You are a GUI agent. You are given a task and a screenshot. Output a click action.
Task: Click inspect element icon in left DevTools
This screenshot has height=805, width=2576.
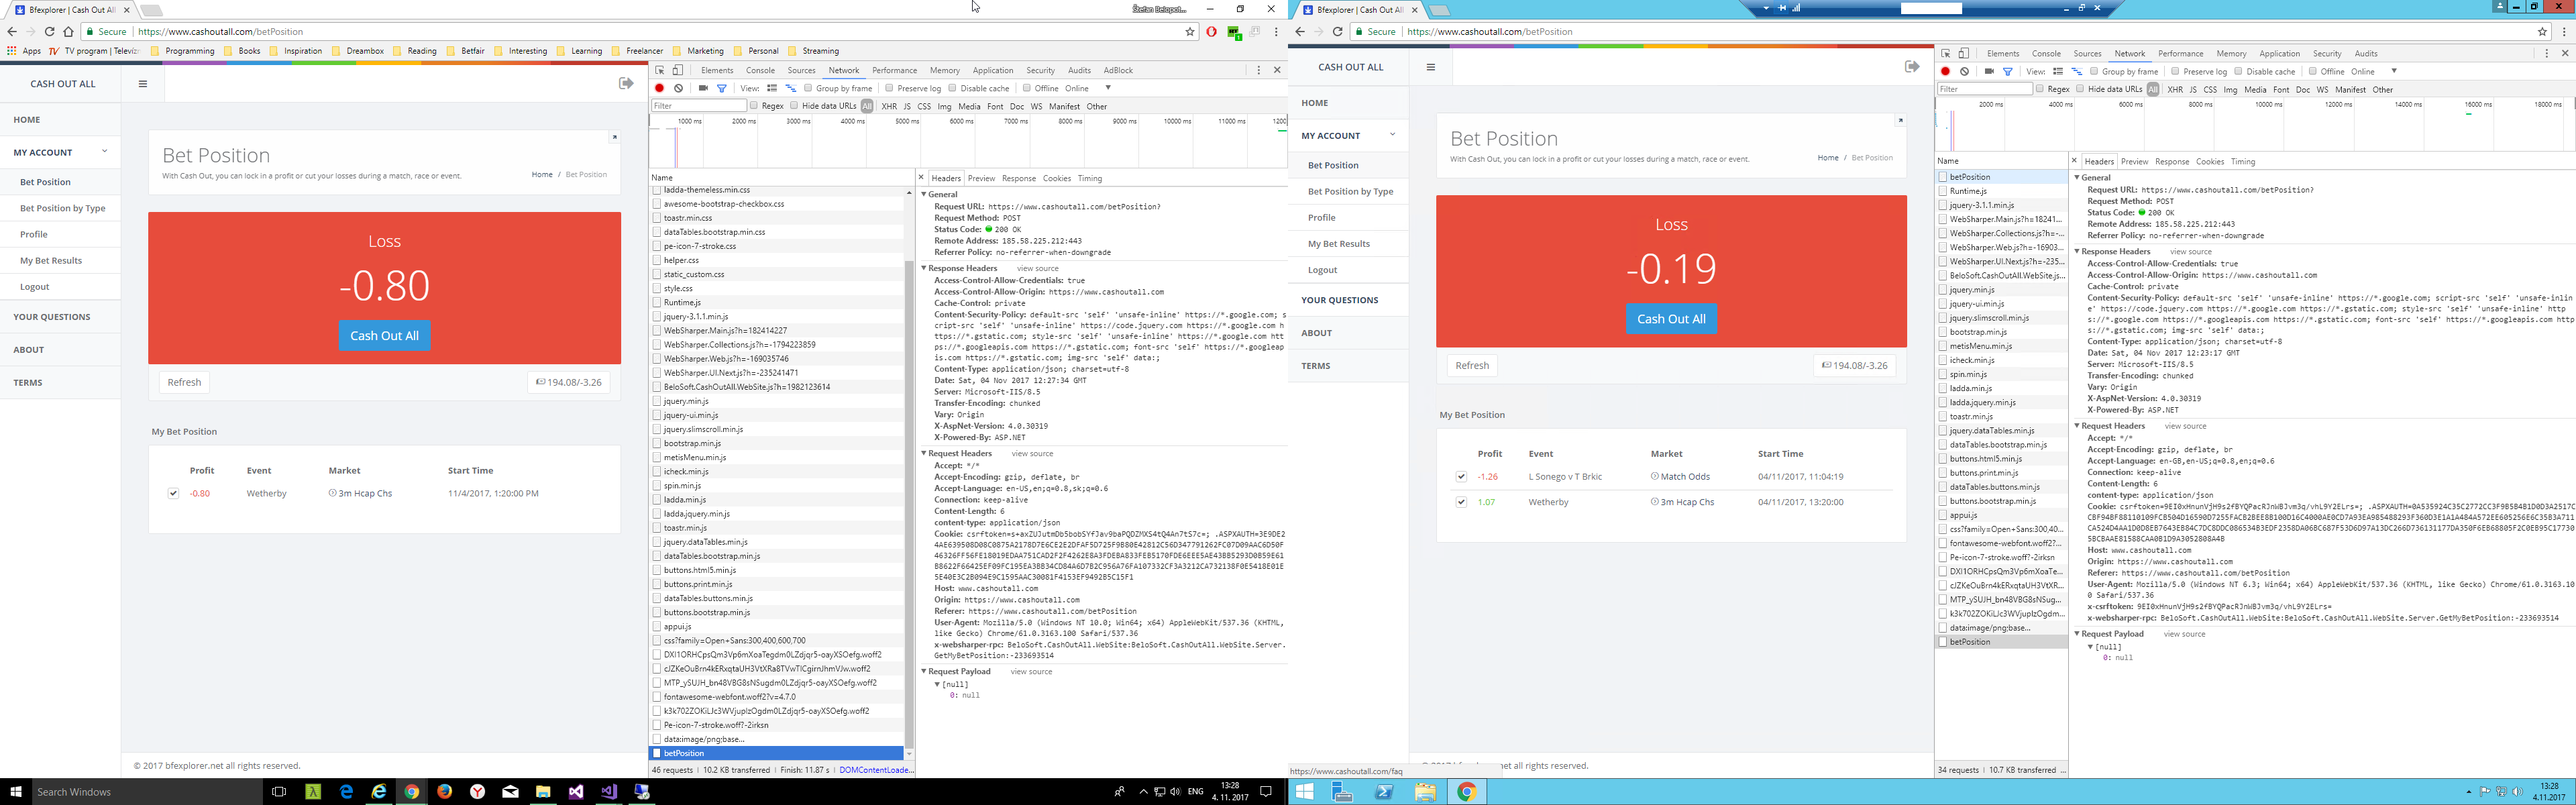pyautogui.click(x=659, y=70)
